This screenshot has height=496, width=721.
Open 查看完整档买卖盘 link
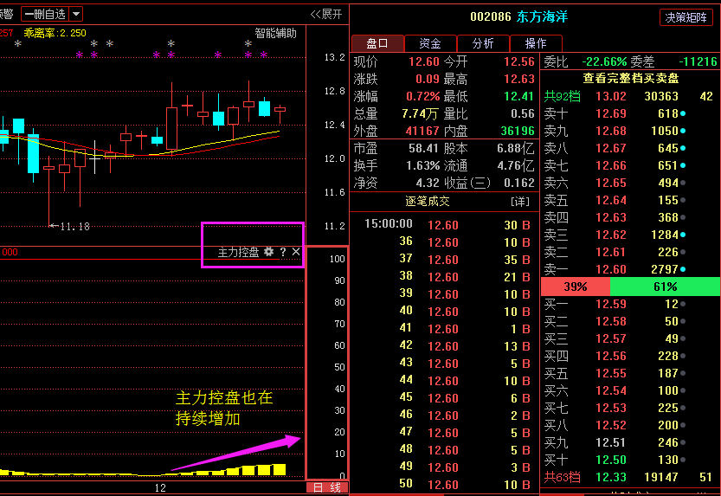pyautogui.click(x=630, y=79)
